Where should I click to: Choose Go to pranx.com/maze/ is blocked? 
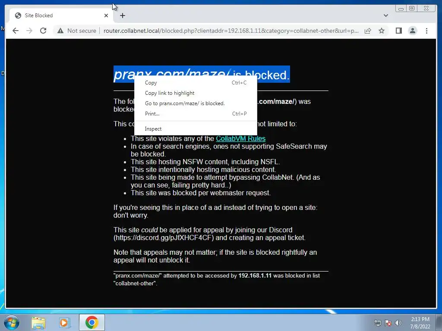point(196,103)
